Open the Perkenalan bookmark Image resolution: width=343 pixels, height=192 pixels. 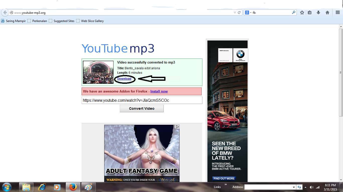(x=37, y=21)
